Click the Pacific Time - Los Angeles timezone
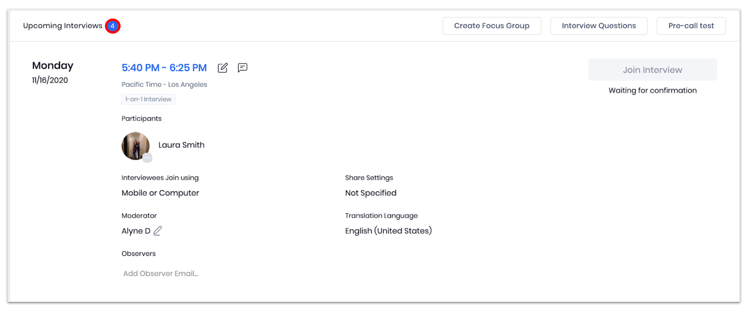The image size is (750, 314). click(x=164, y=84)
